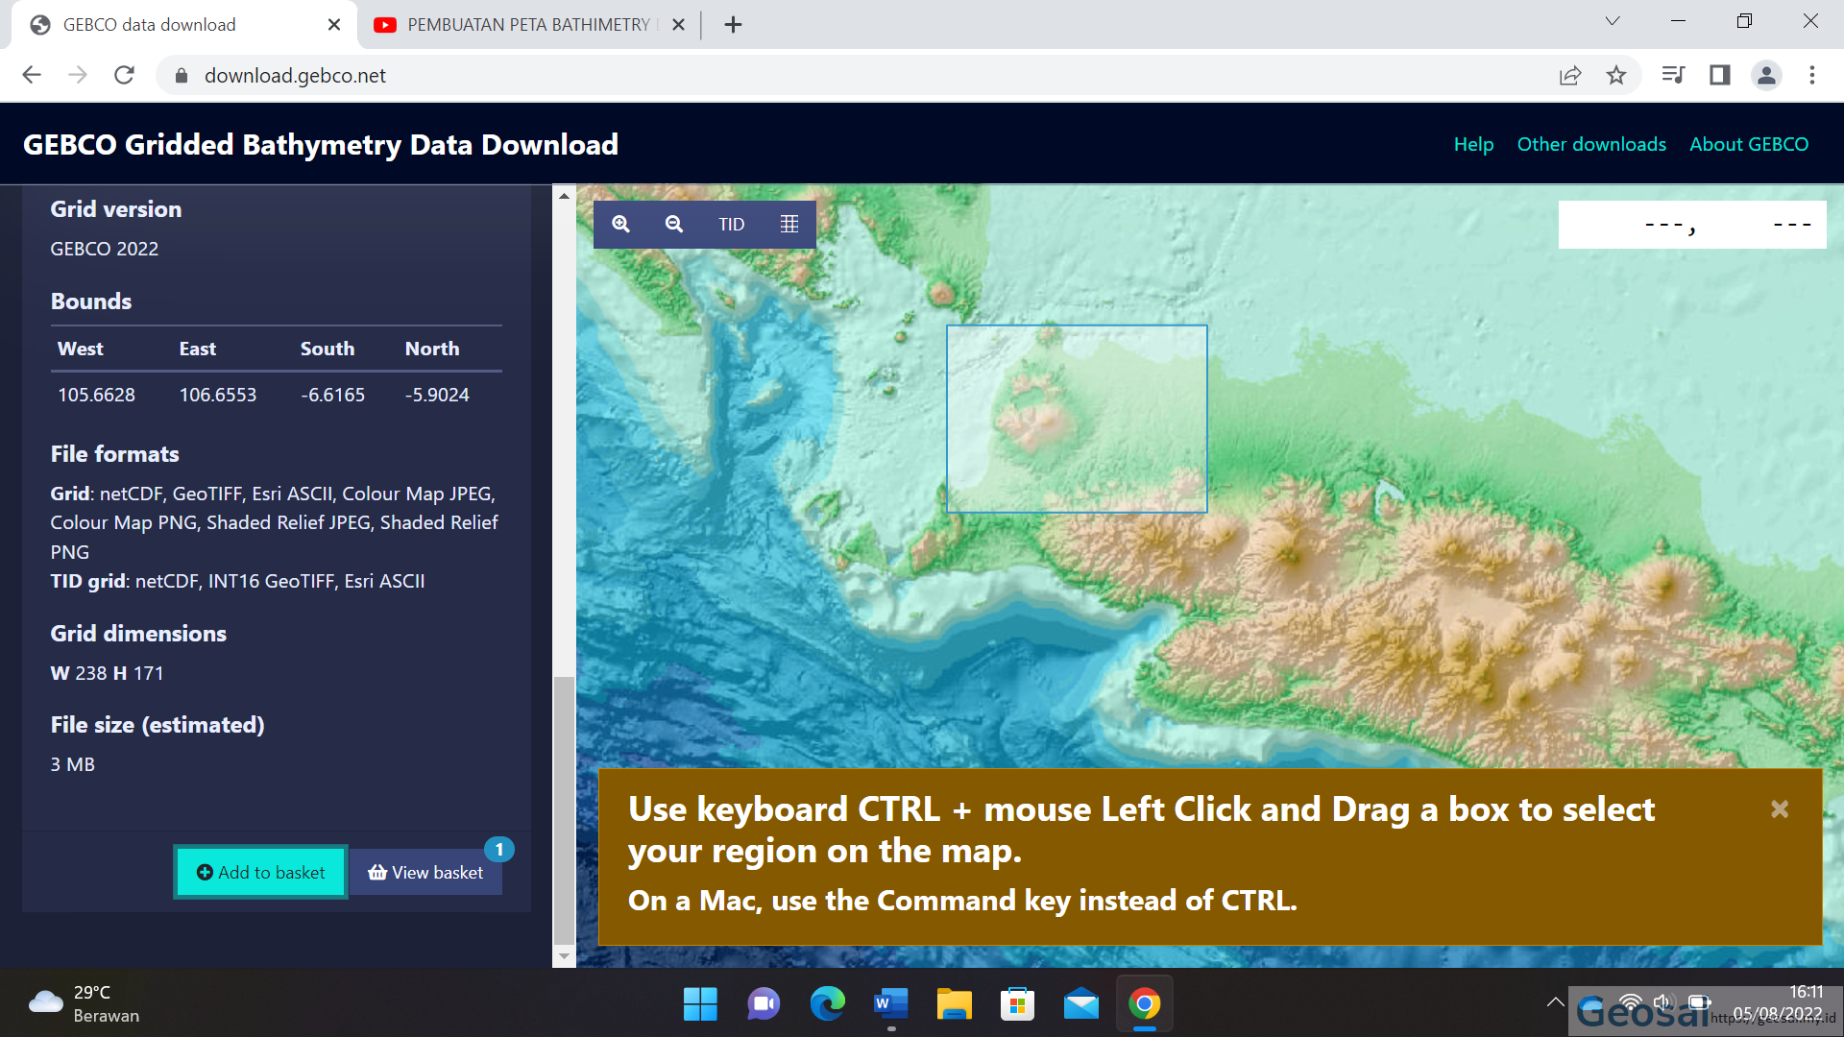1844x1037 pixels.
Task: Open File Explorer from taskbar
Action: pos(954,1004)
